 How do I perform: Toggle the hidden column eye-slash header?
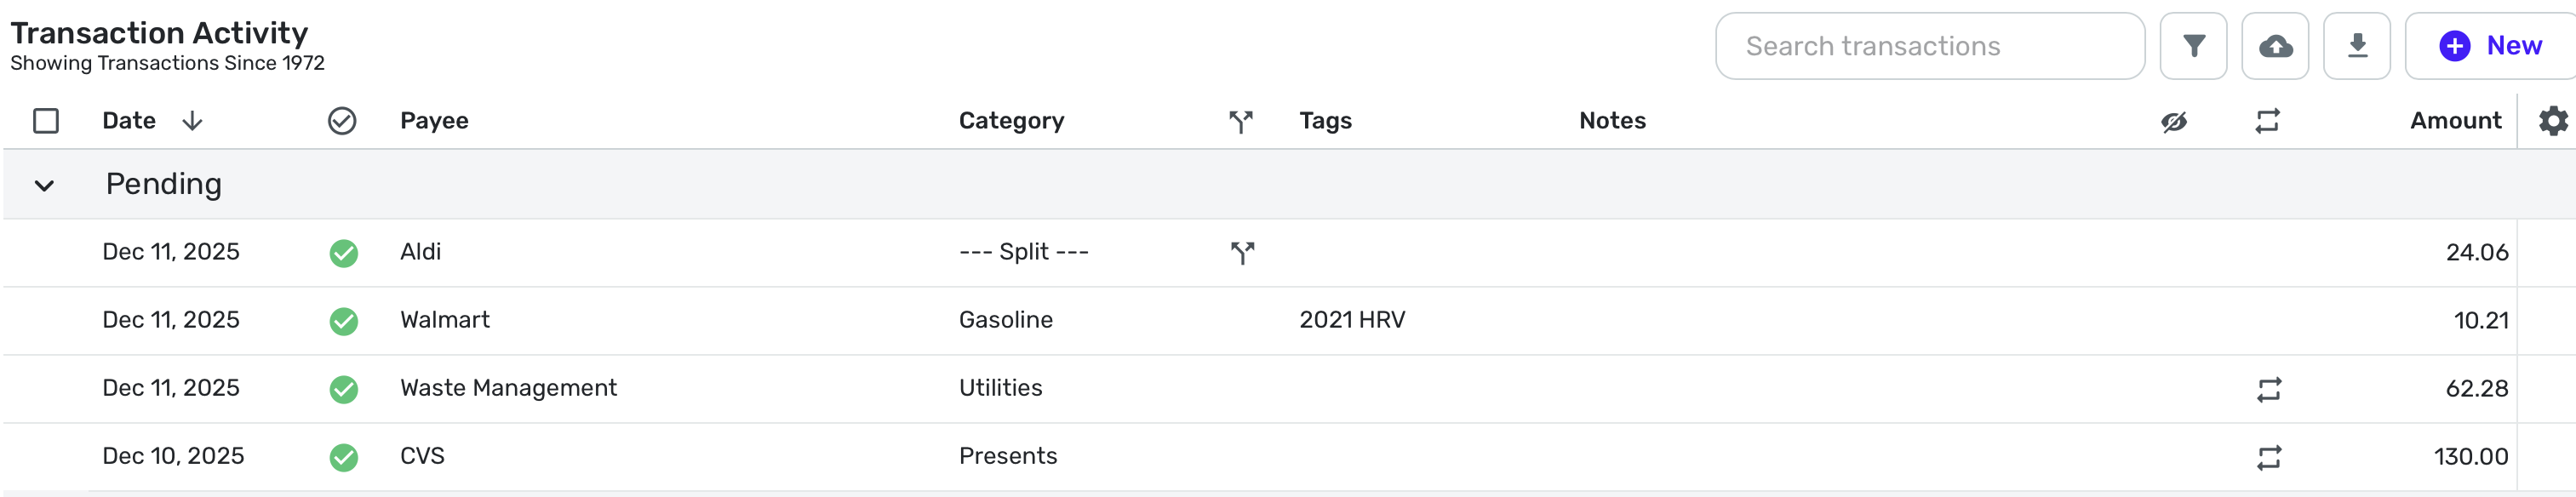(x=2174, y=121)
